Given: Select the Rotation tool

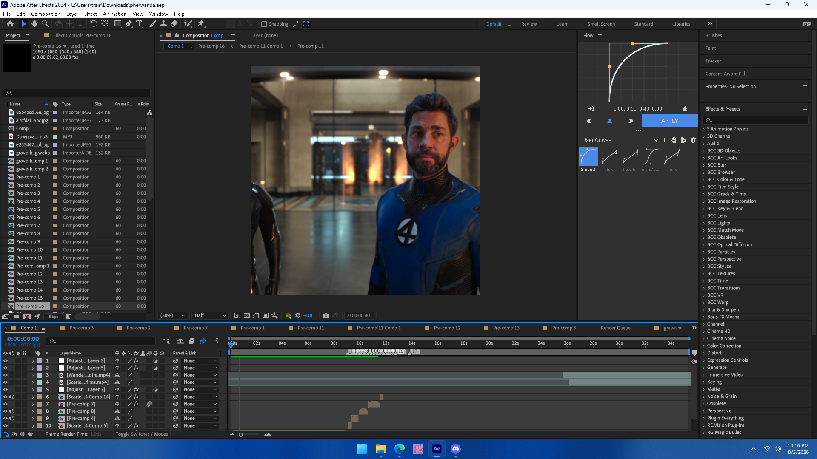Looking at the screenshot, I should click(93, 24).
